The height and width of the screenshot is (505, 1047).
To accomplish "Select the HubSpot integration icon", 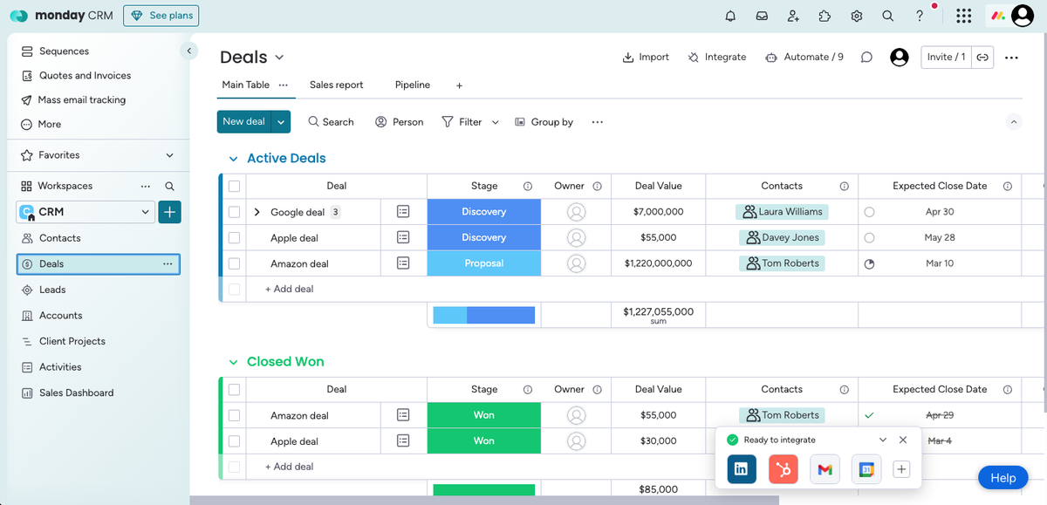I will coord(783,469).
